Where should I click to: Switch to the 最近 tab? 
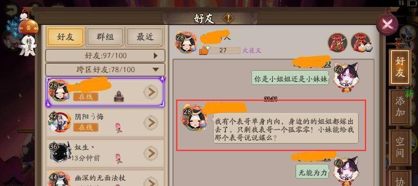pos(145,37)
